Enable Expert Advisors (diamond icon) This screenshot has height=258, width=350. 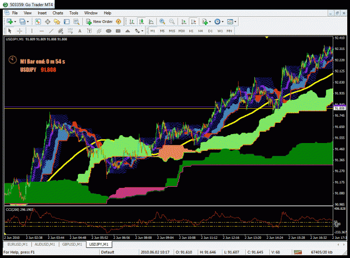click(119, 21)
